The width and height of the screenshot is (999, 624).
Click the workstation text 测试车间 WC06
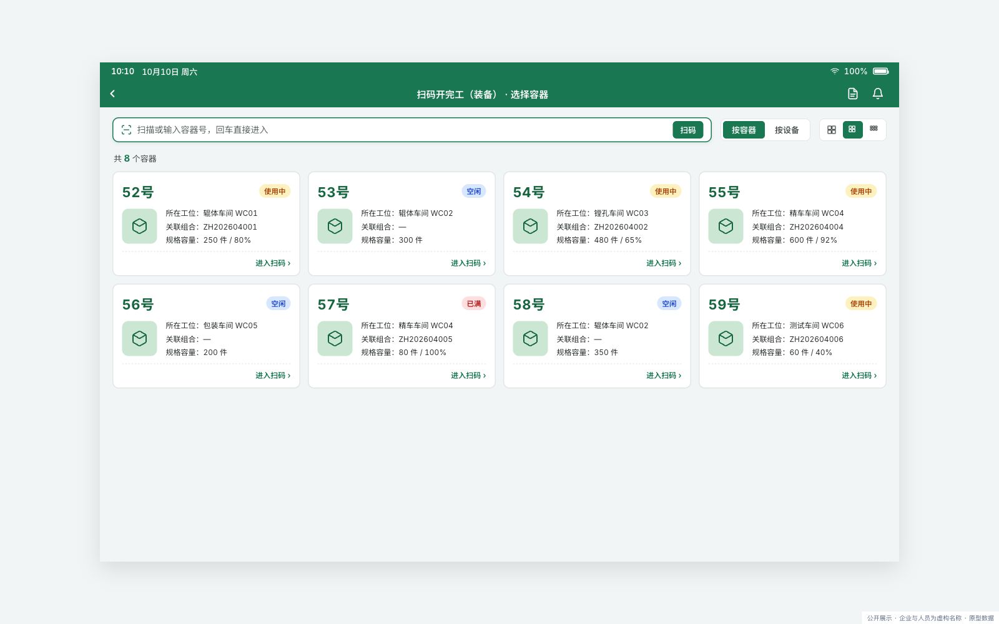click(x=816, y=326)
